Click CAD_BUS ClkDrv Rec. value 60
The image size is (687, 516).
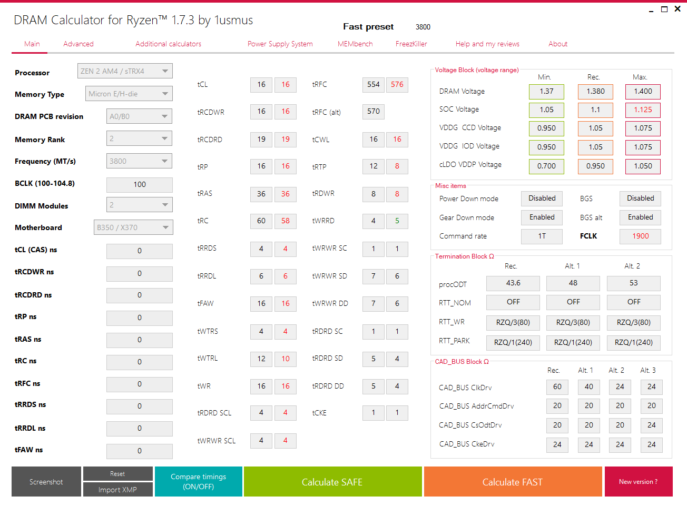click(557, 387)
